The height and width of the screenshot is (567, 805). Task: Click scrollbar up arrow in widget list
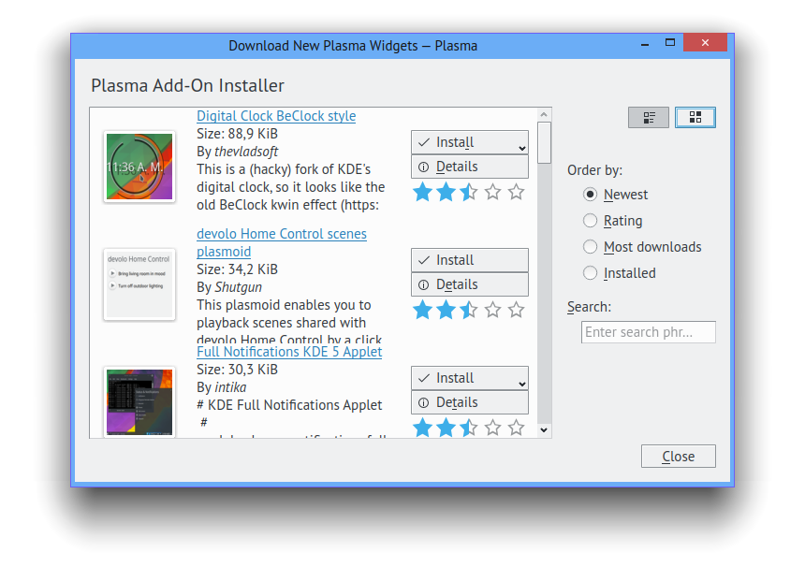coord(544,114)
